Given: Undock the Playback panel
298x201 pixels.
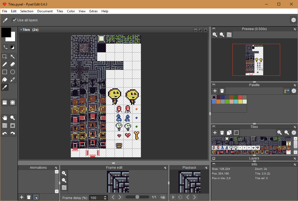Looking at the screenshot, I should [206, 168].
